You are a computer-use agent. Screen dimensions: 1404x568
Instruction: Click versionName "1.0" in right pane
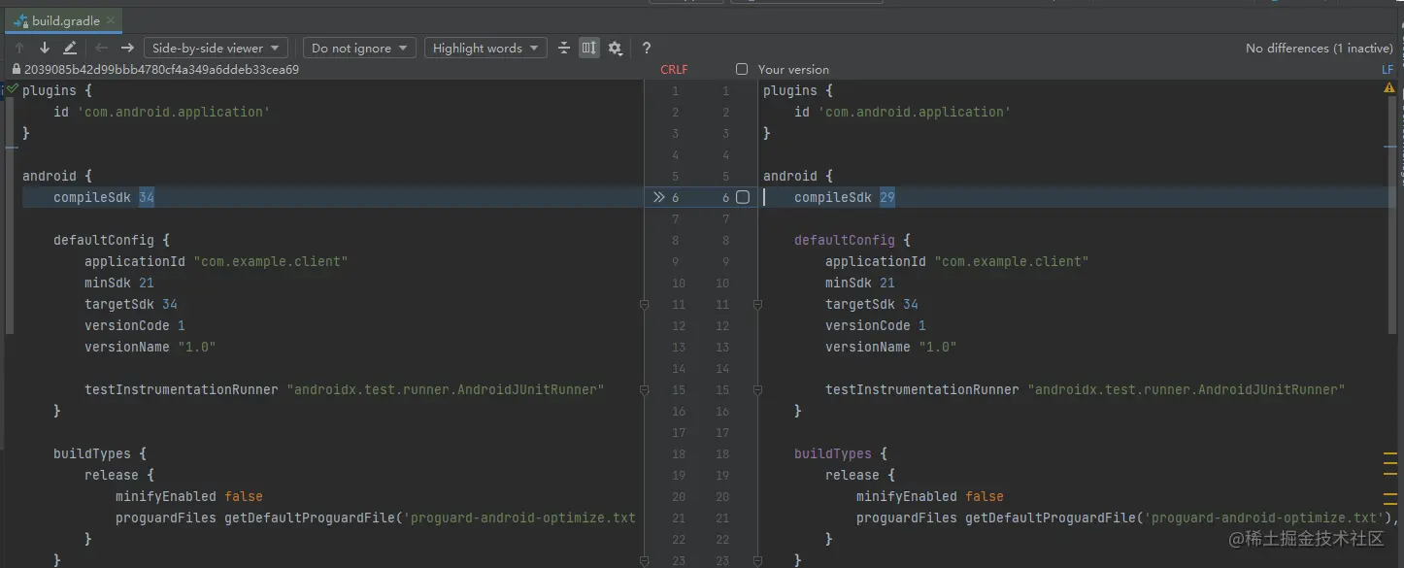pyautogui.click(x=891, y=347)
